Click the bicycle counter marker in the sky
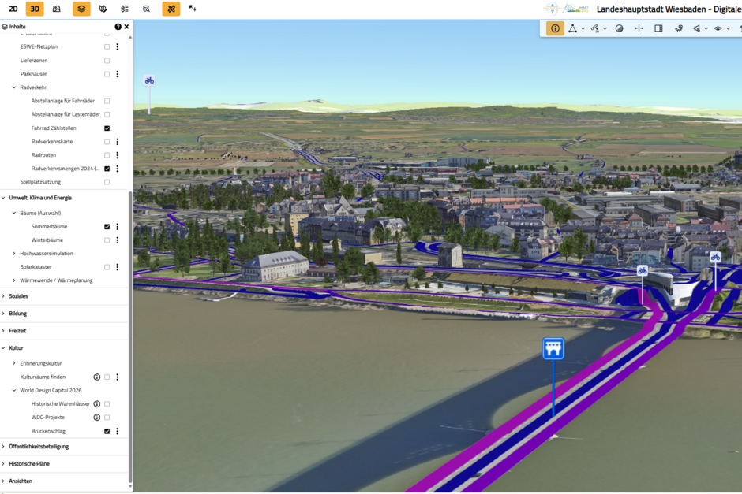The image size is (742, 494). click(x=149, y=80)
